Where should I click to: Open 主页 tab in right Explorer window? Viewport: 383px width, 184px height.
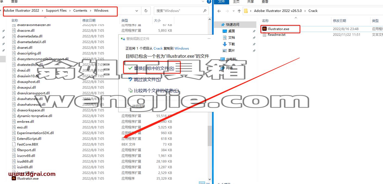(236, 2)
